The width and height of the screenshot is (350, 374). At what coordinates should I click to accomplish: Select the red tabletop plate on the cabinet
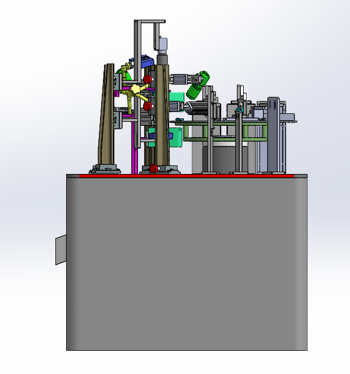pyautogui.click(x=187, y=176)
